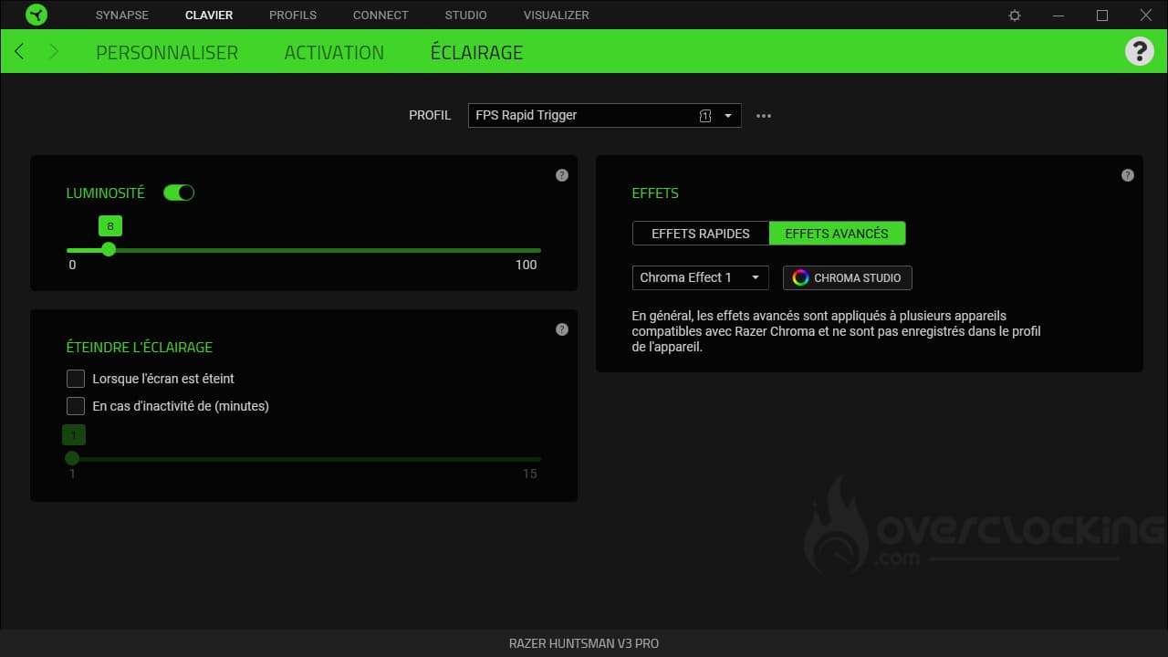
Task: Click help icon in Éteindre l'éclairage panel
Action: click(562, 329)
